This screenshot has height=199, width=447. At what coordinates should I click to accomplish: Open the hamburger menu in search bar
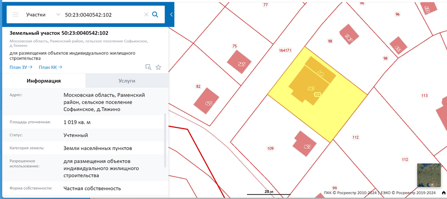(15, 15)
